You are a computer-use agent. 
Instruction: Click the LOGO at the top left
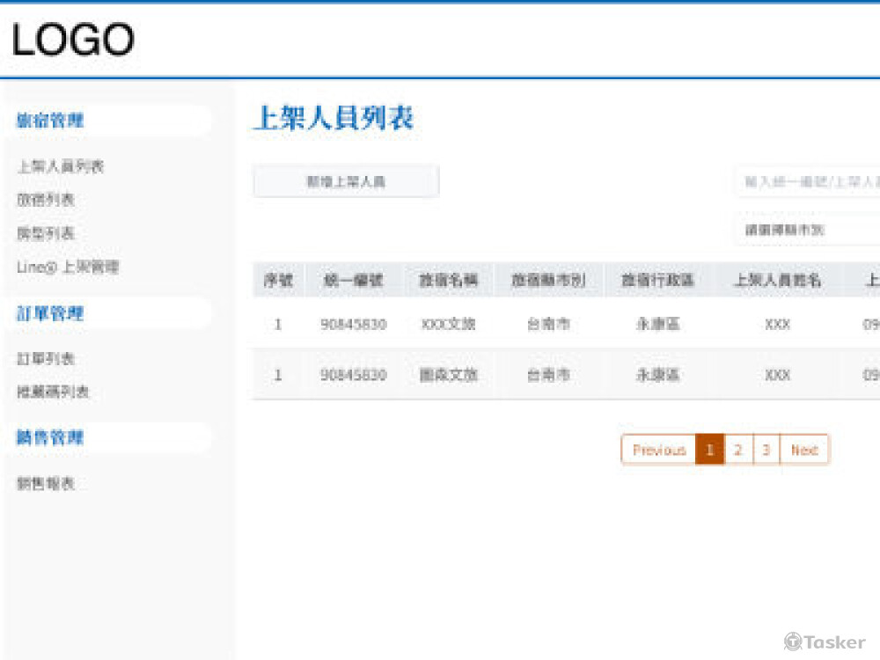73,40
